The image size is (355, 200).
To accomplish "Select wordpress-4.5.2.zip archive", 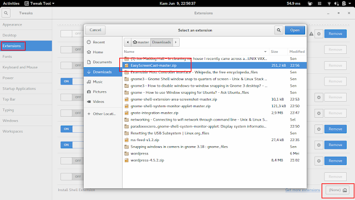I will 215,161.
